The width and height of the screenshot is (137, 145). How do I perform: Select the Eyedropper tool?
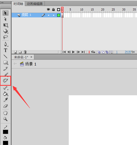click(6, 100)
